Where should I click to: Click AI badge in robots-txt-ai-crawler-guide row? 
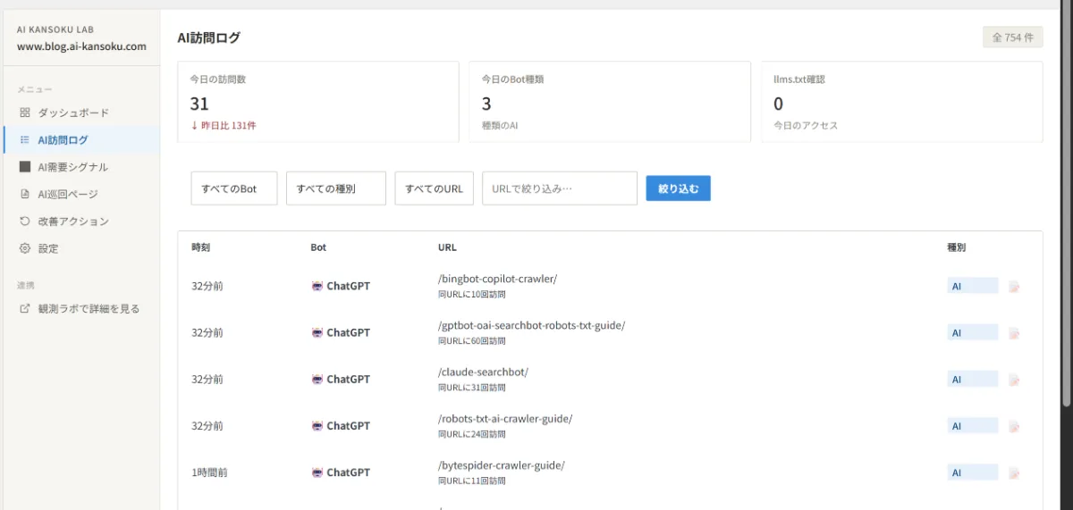[x=973, y=426]
